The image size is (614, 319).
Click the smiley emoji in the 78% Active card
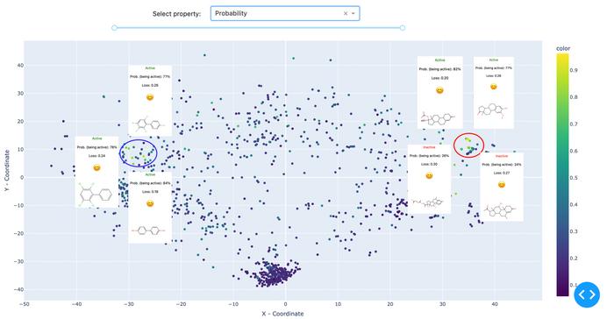96,167
